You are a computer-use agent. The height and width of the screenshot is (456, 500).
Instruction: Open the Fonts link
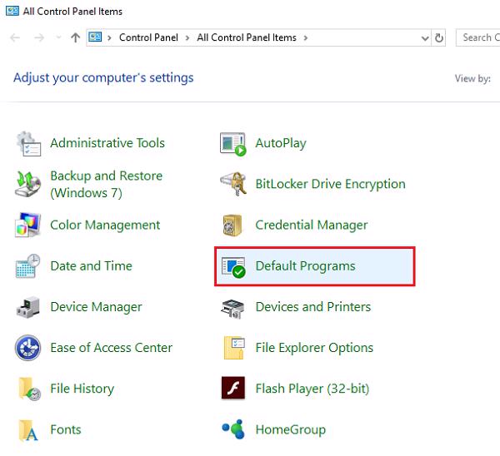point(66,429)
